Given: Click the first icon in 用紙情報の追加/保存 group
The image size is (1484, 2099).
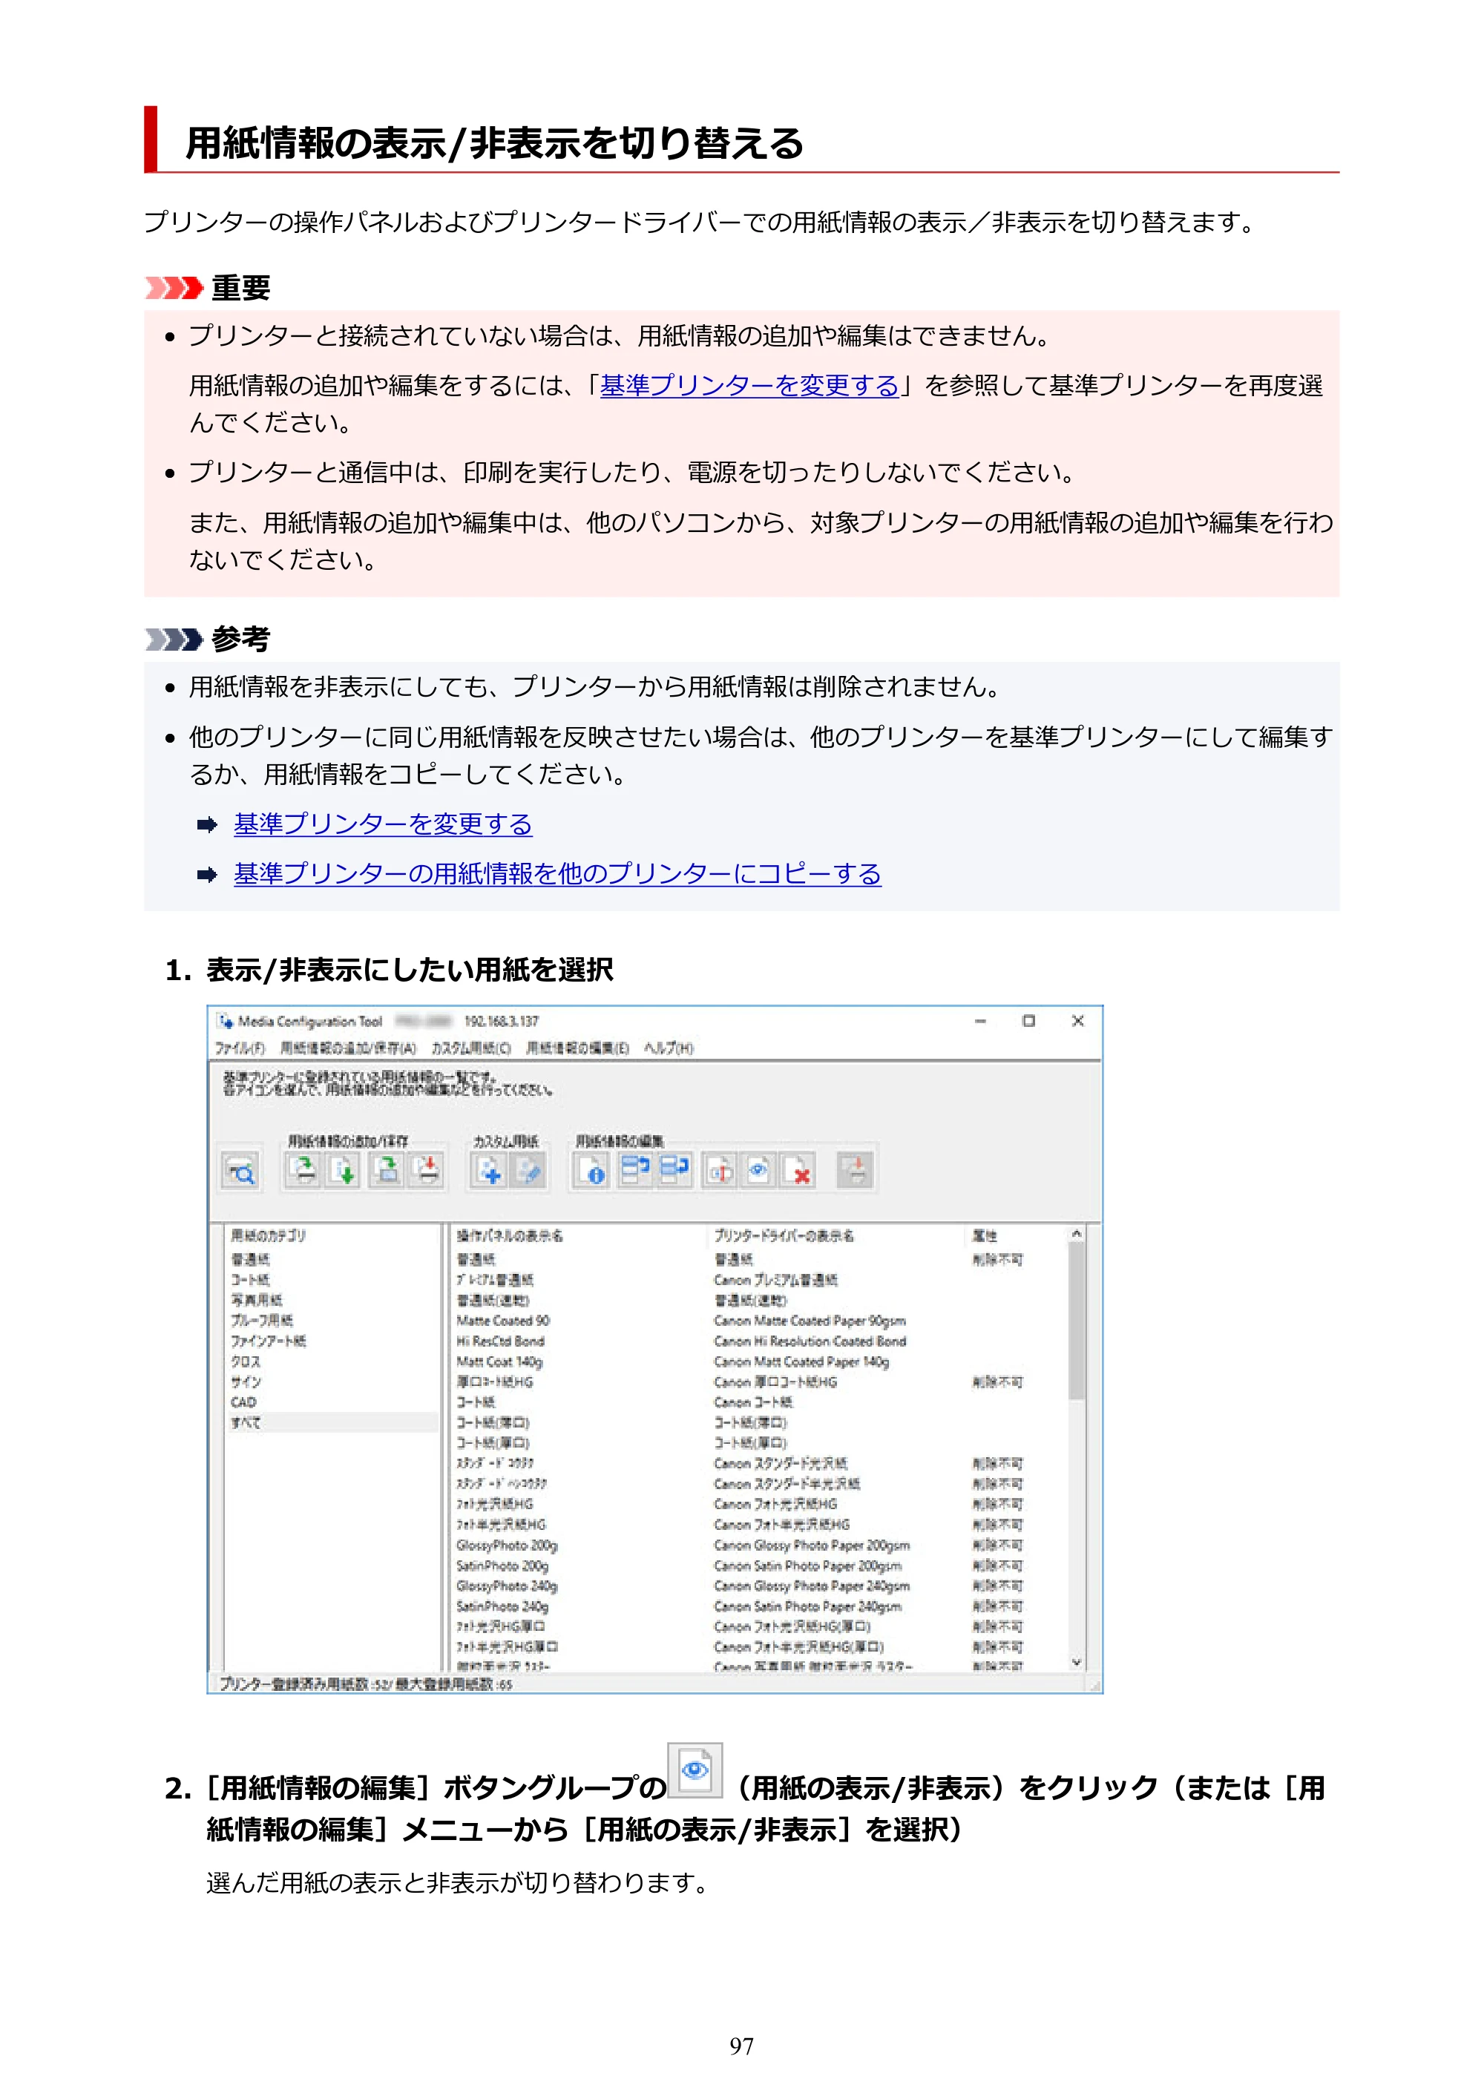Looking at the screenshot, I should point(303,1169).
